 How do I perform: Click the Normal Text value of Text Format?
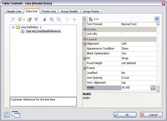[139, 24]
